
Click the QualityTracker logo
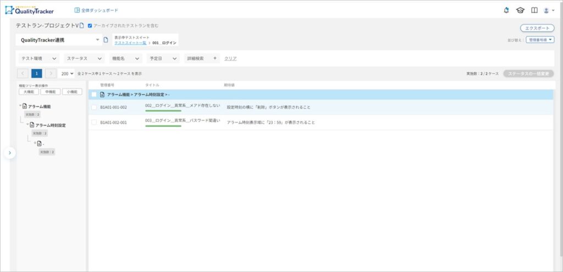(30, 10)
